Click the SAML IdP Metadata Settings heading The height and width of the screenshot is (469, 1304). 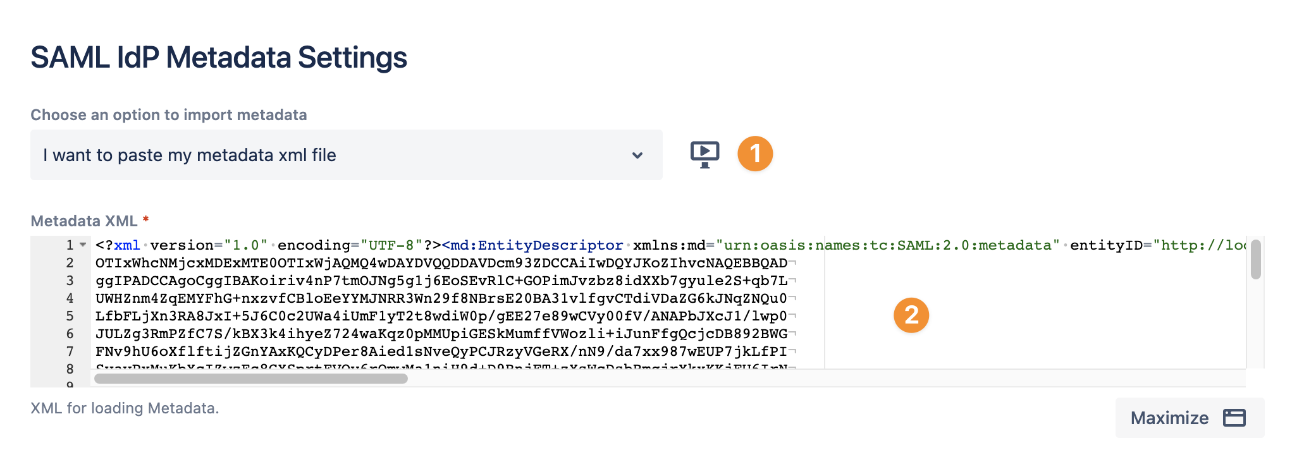(x=219, y=58)
